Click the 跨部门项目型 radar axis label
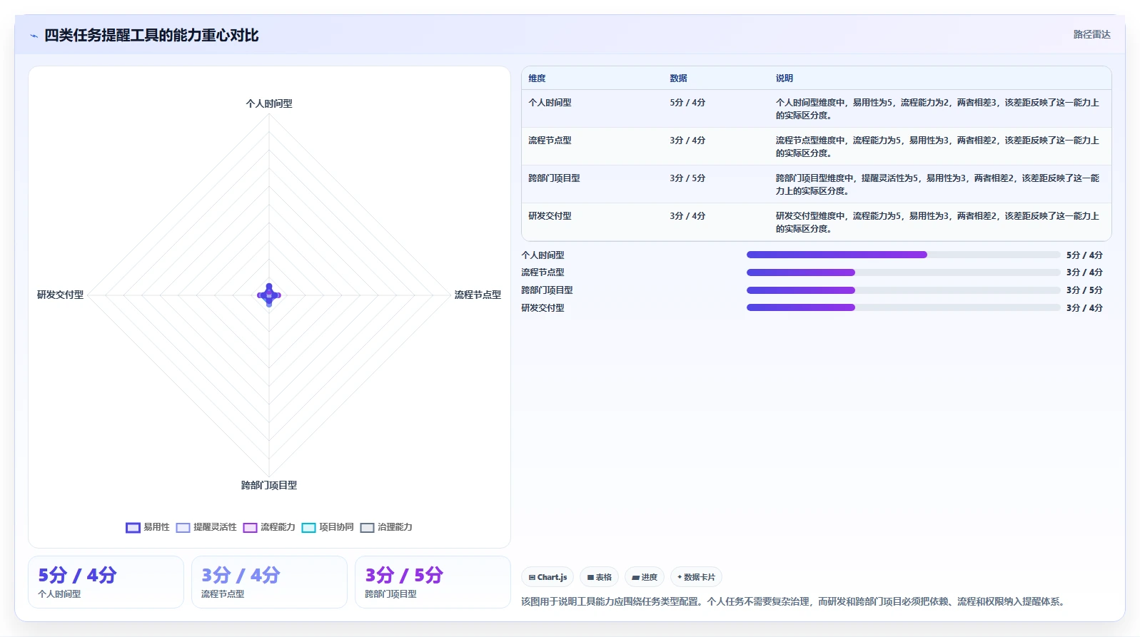This screenshot has height=637, width=1140. [x=269, y=485]
